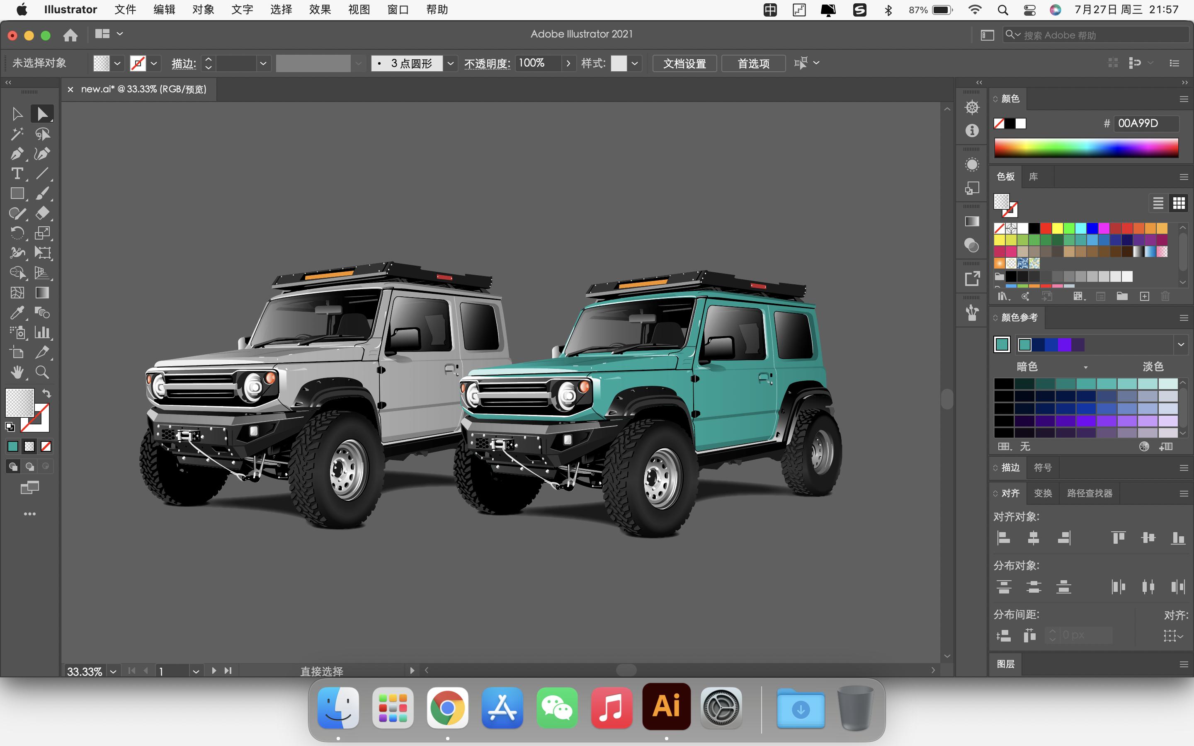
Task: Switch swatches panel to thumbnail view
Action: click(x=1179, y=203)
